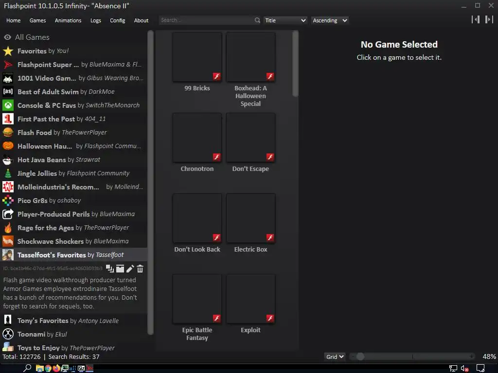The image size is (498, 373).
Task: Select Halloween Hau... pumpkin icon
Action: [8, 146]
